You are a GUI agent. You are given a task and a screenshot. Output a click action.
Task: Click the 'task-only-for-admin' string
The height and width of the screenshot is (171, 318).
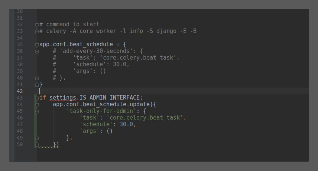tap(101, 111)
